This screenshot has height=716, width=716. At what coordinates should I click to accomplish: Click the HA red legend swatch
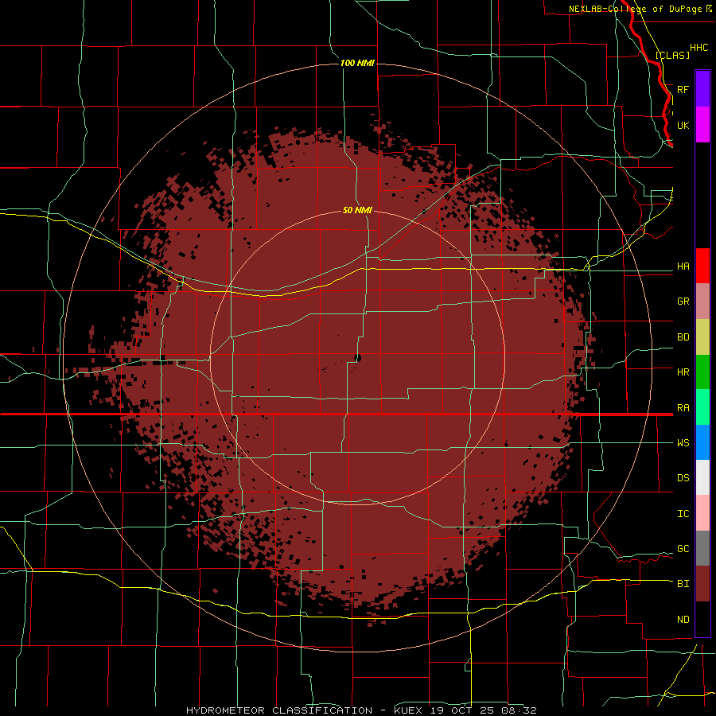[702, 266]
